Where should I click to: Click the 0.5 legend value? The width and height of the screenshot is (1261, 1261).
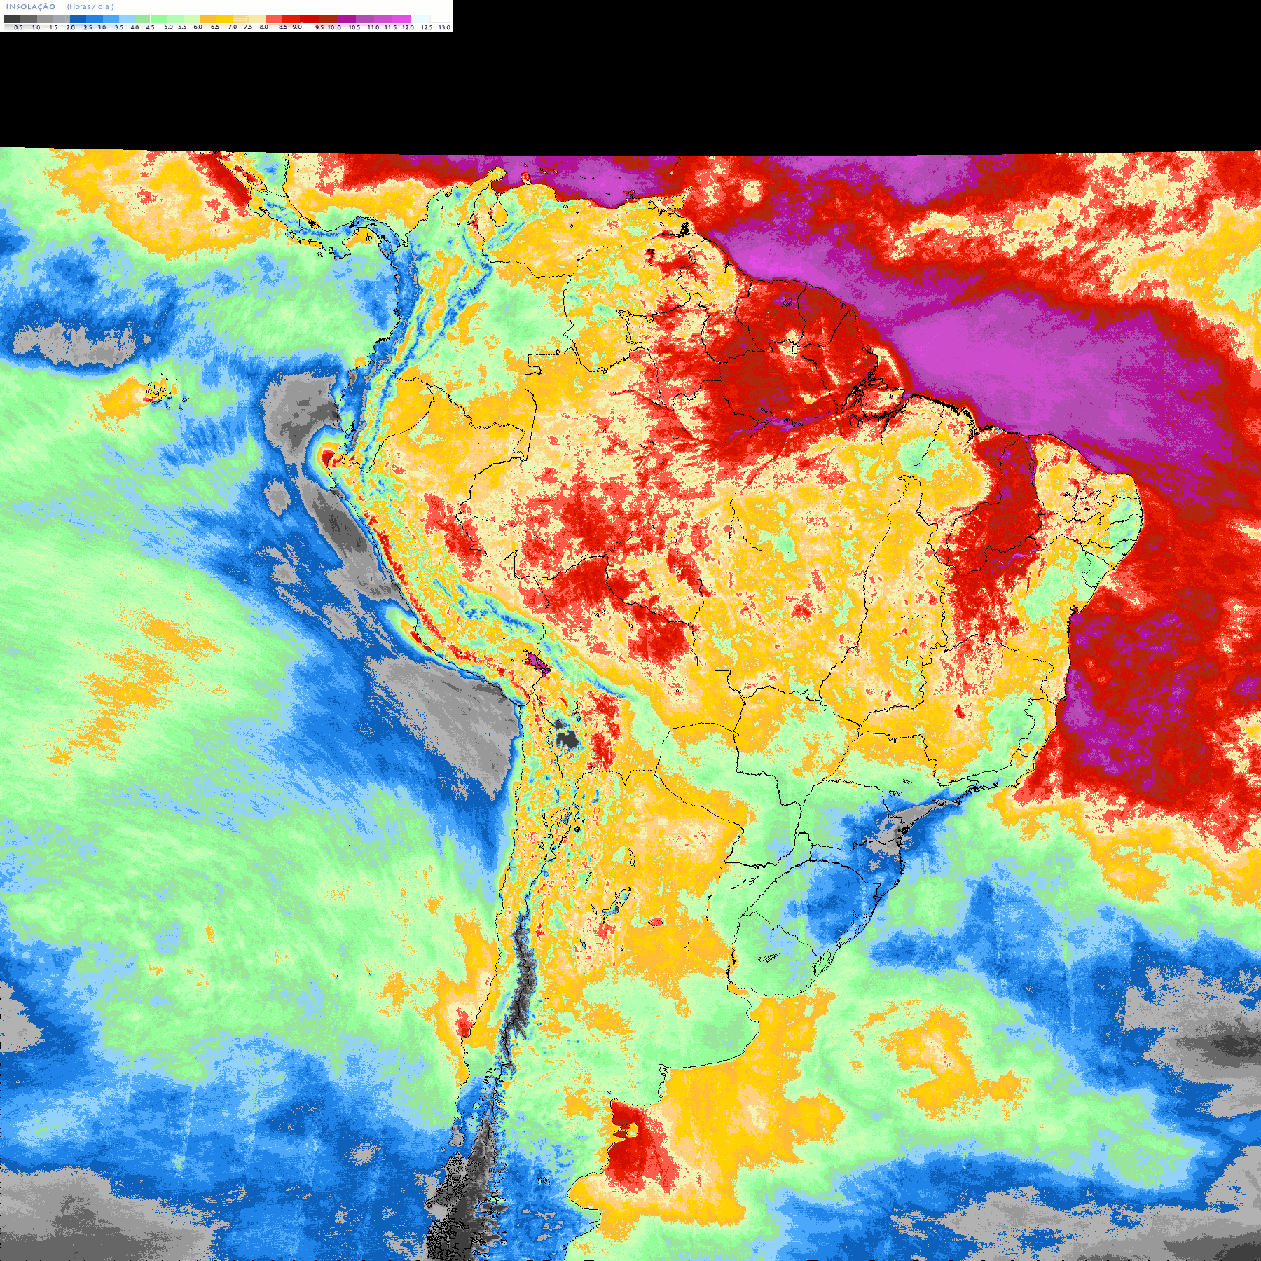[18, 27]
